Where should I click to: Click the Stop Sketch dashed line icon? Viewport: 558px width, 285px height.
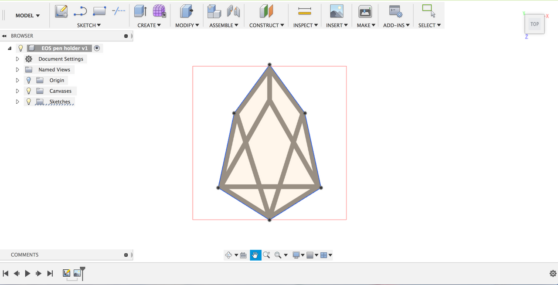coord(119,10)
